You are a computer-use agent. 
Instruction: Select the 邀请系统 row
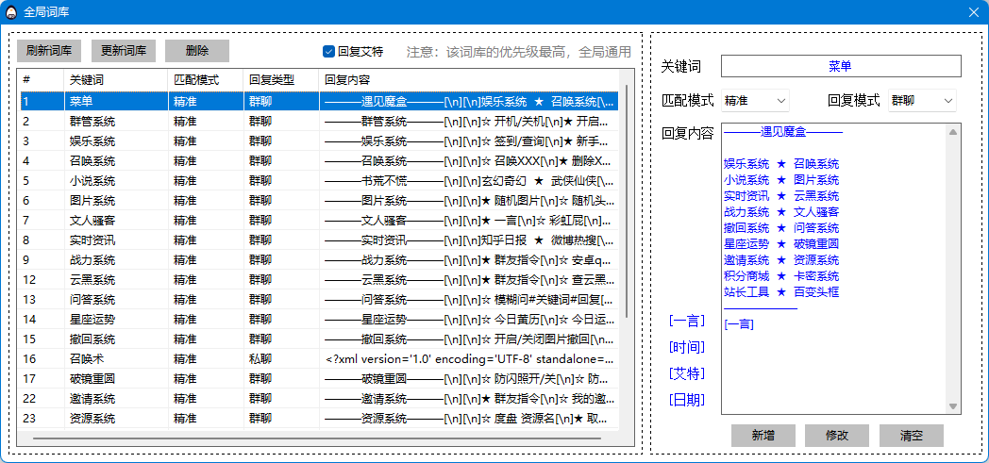318,399
